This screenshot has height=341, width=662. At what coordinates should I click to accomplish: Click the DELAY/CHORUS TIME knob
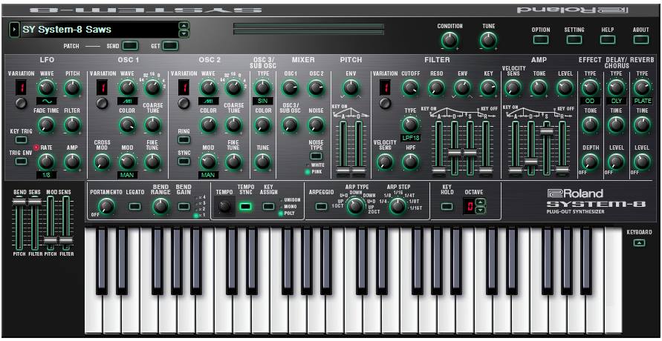616,125
